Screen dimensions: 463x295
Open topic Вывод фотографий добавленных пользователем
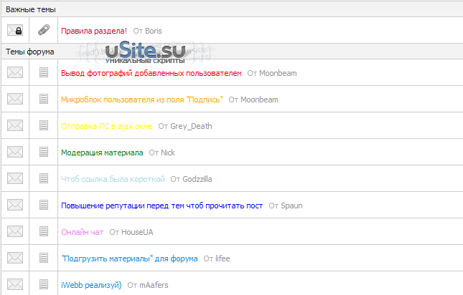click(x=151, y=73)
